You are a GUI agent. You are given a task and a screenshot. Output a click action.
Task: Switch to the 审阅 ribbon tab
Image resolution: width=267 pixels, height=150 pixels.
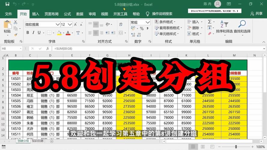(92, 14)
